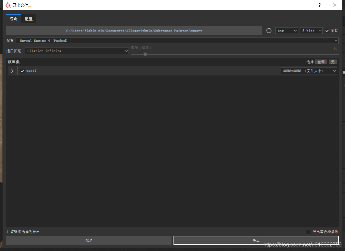Viewport: 345px width, 251px height.
Task: Close the 导出文件 dialog
Action: (x=334, y=5)
